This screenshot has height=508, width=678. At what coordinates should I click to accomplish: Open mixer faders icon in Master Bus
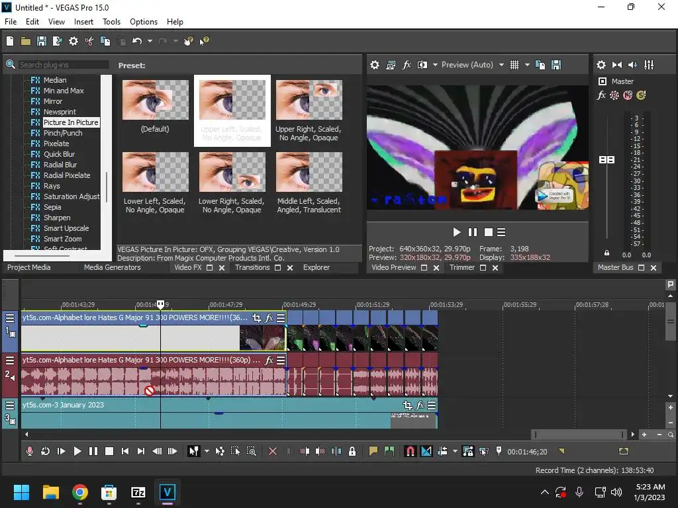click(x=649, y=65)
